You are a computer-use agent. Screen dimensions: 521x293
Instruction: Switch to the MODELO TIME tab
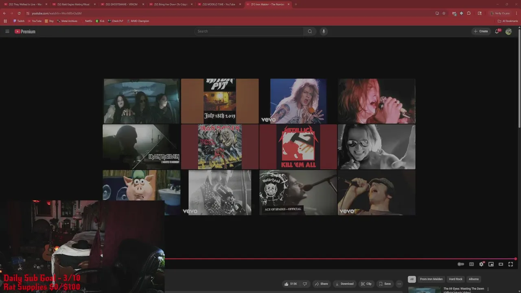point(219,4)
